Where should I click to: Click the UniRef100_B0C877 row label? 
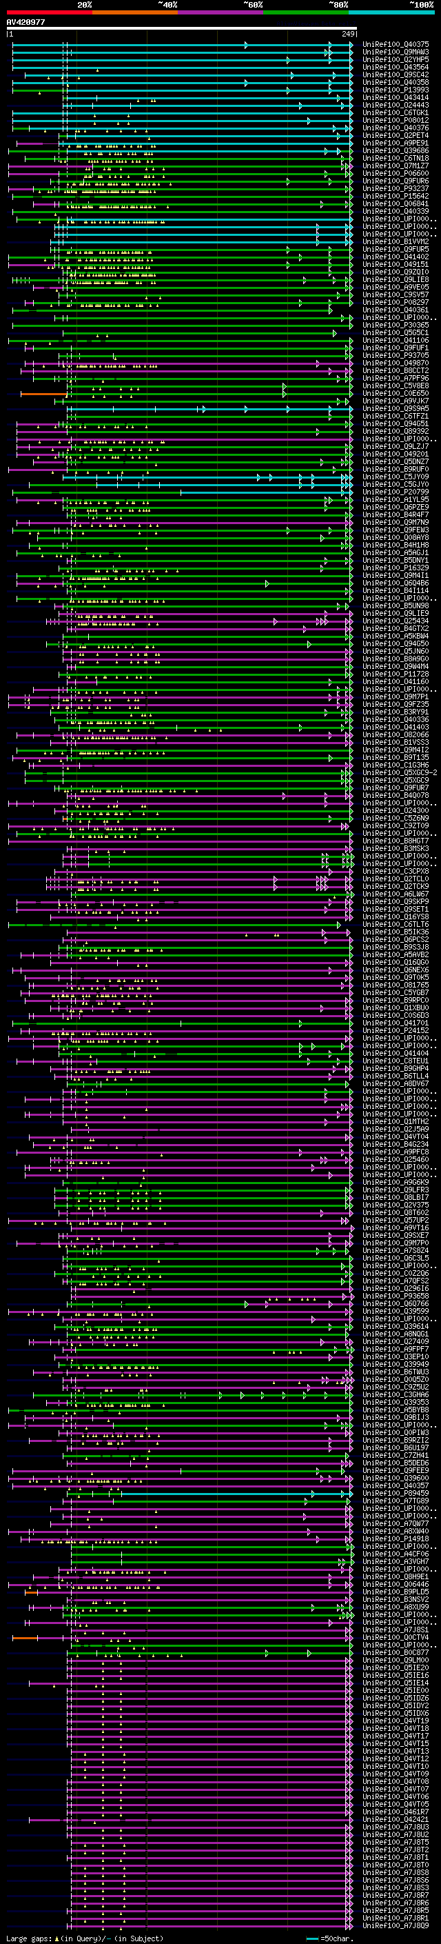(x=396, y=1652)
